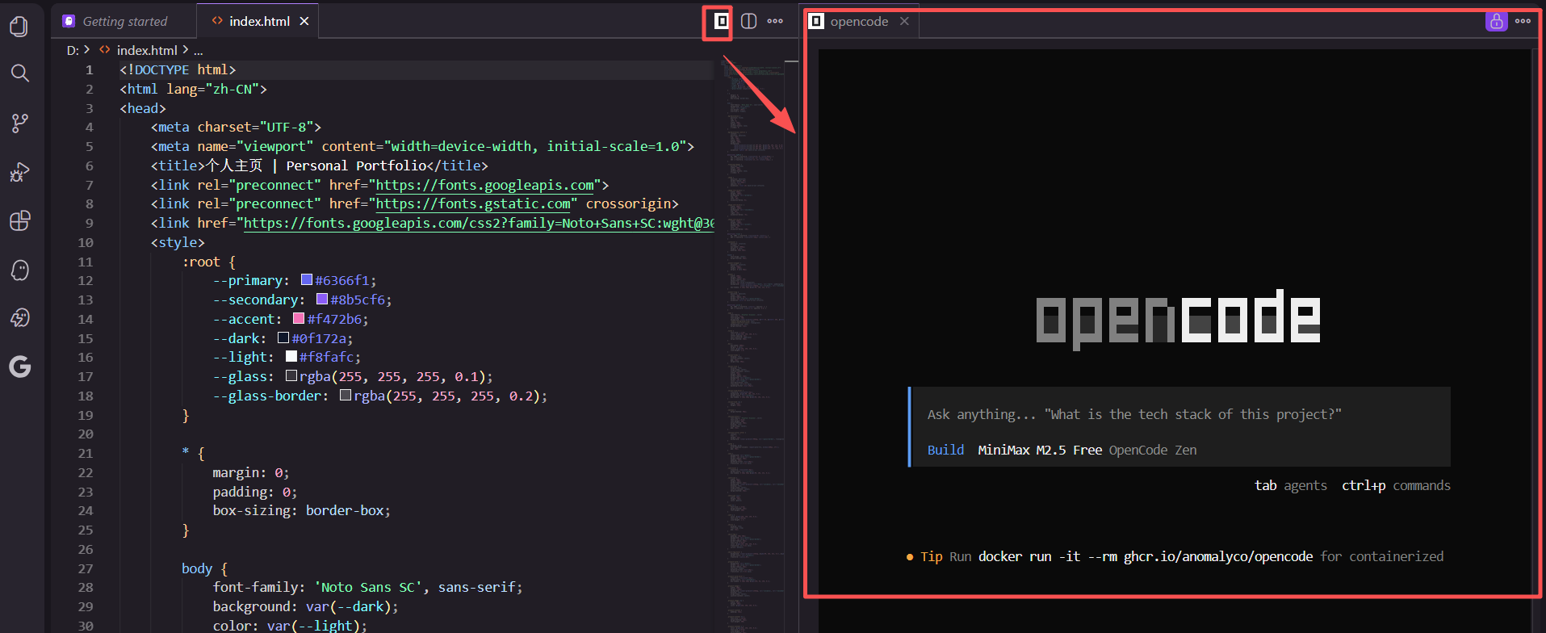Click the html lang="zh-CN" line

[193, 89]
